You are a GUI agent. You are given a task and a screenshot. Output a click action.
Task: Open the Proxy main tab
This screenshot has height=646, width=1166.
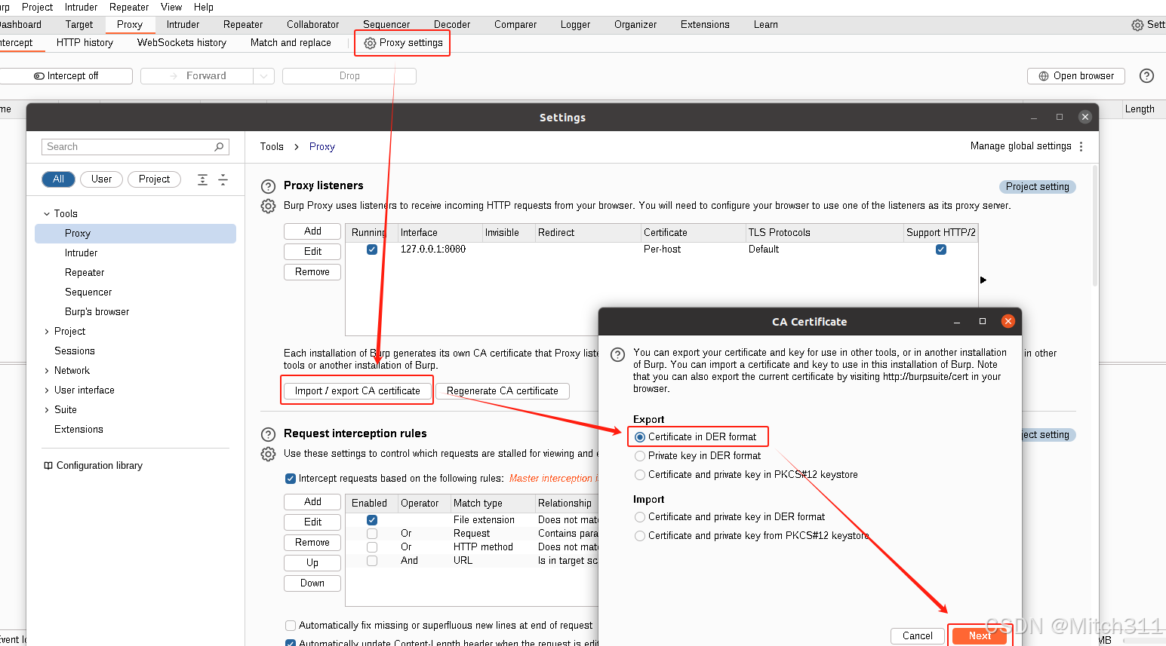click(130, 25)
